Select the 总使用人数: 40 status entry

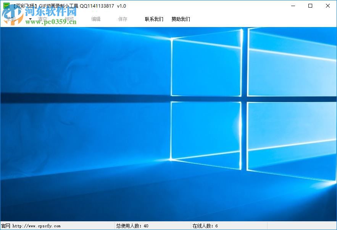pos(132,226)
